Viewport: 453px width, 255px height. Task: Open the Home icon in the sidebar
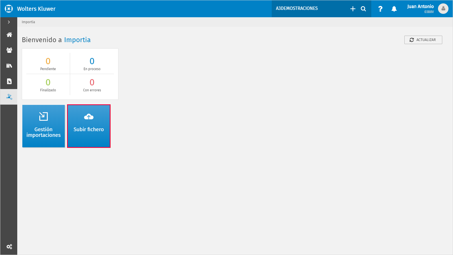(x=9, y=35)
